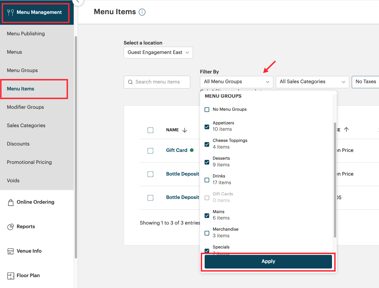Image resolution: width=379 pixels, height=288 pixels.
Task: Select the Gift Card row checkbox
Action: coord(150,151)
